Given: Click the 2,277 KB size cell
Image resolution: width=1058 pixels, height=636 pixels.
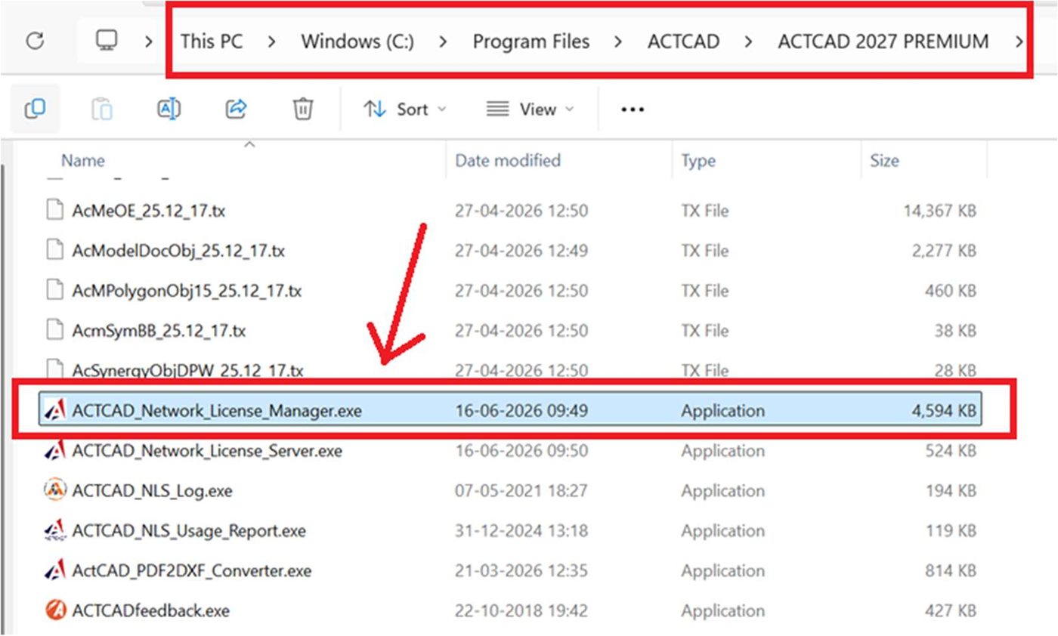Looking at the screenshot, I should [944, 252].
